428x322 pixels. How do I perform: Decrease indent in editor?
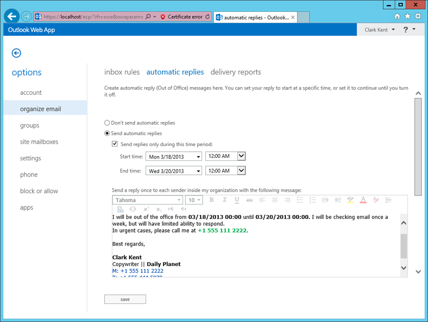click(325, 200)
